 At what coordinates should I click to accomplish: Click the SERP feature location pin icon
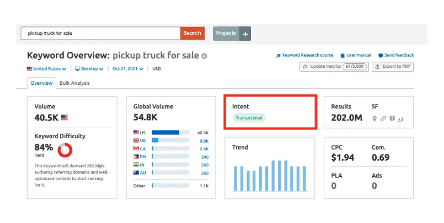[x=375, y=119]
